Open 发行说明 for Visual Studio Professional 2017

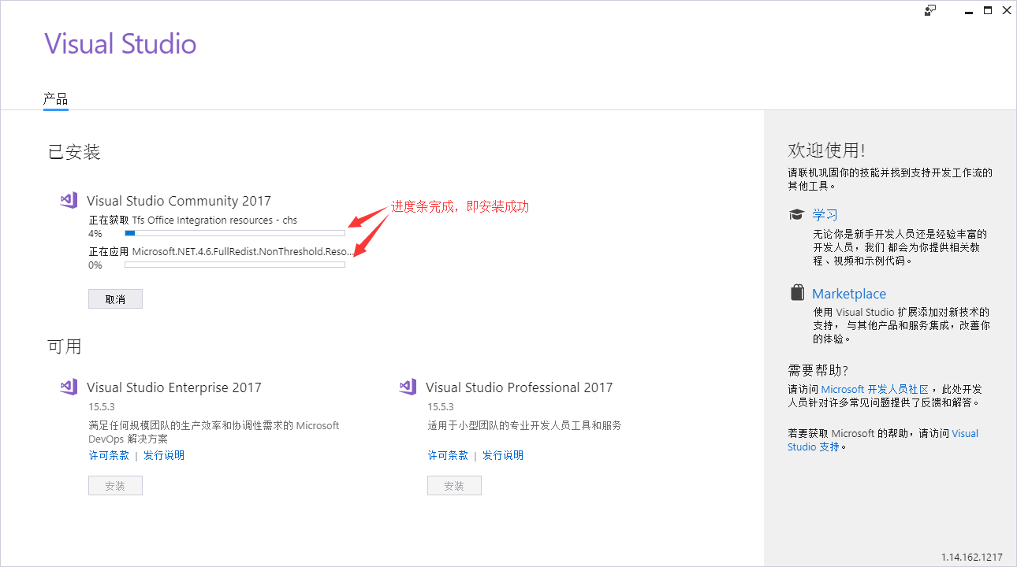point(502,454)
